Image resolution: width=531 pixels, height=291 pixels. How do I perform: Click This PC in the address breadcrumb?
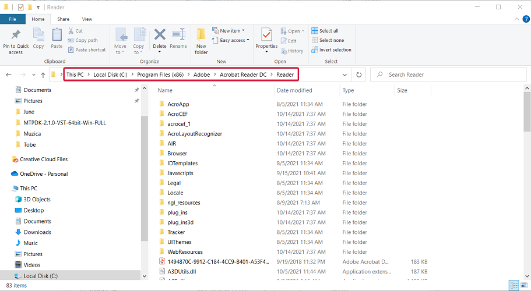[75, 74]
